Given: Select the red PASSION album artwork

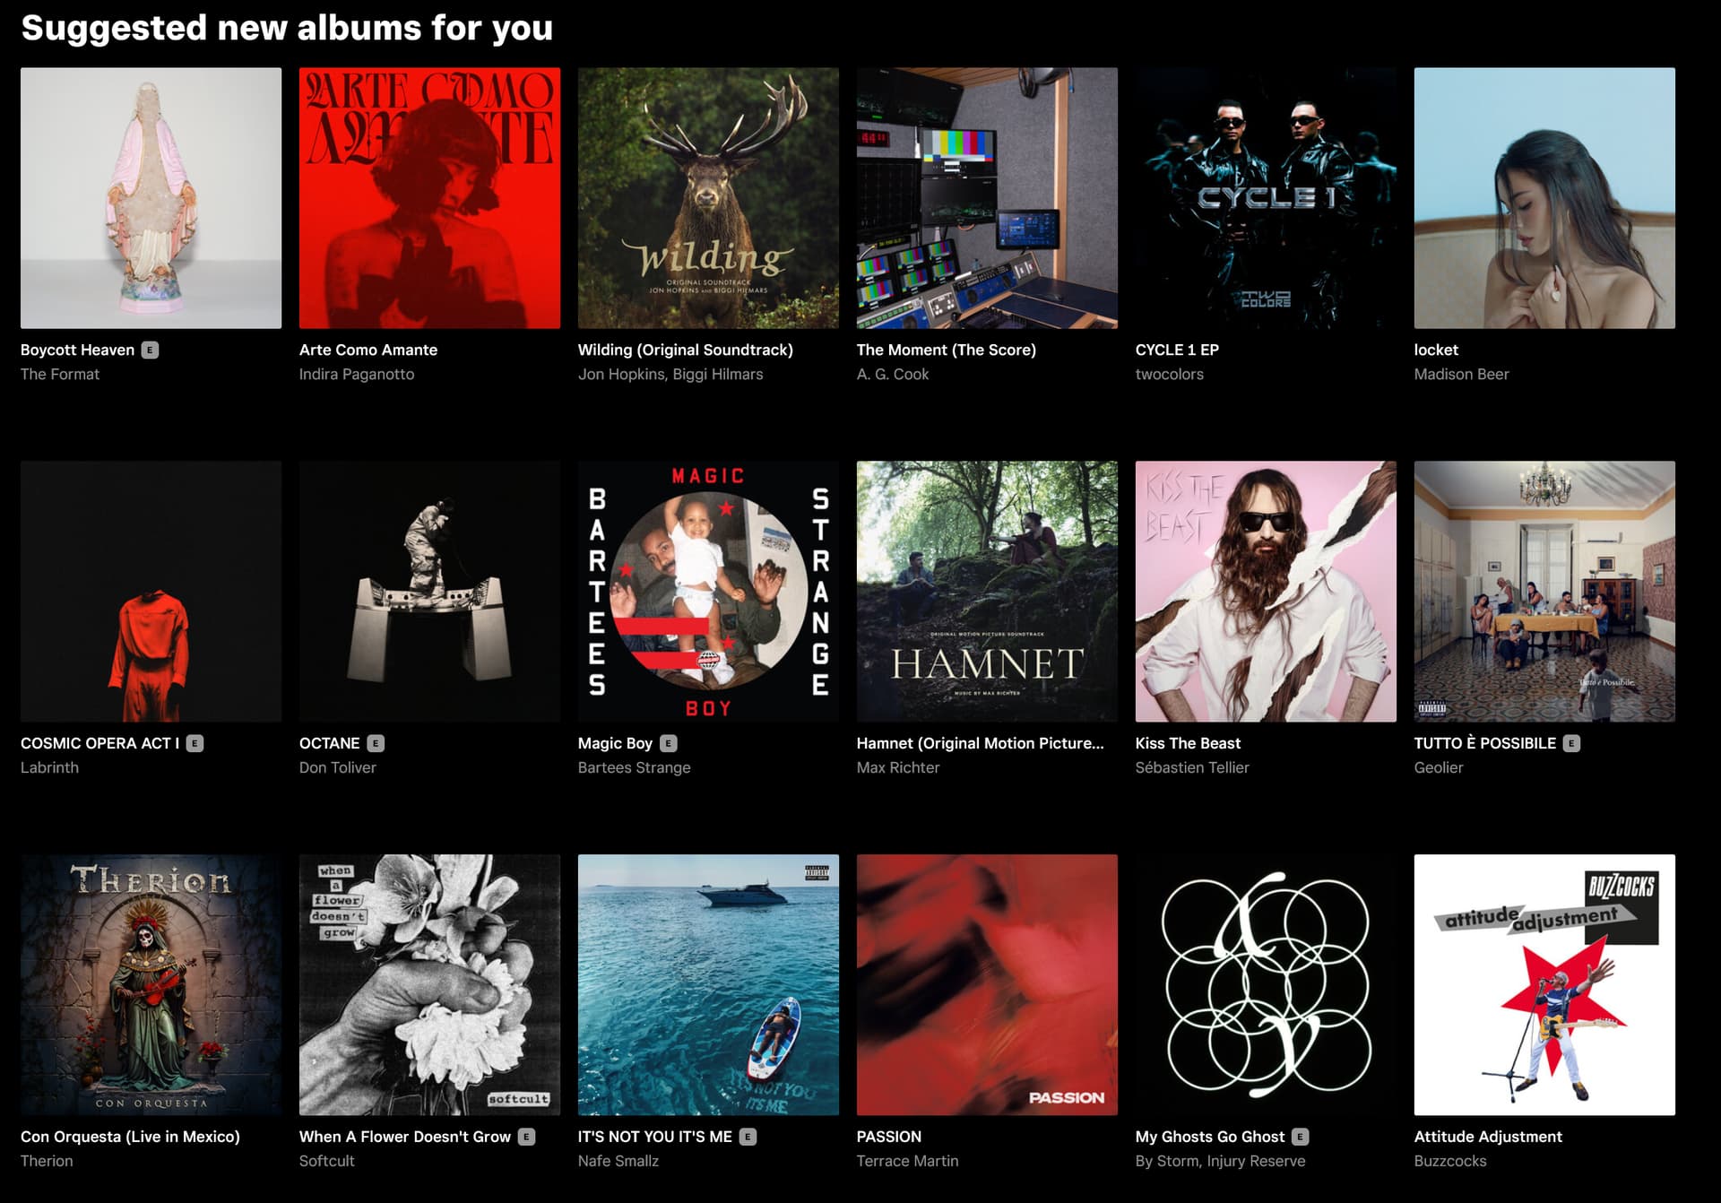Looking at the screenshot, I should [987, 985].
